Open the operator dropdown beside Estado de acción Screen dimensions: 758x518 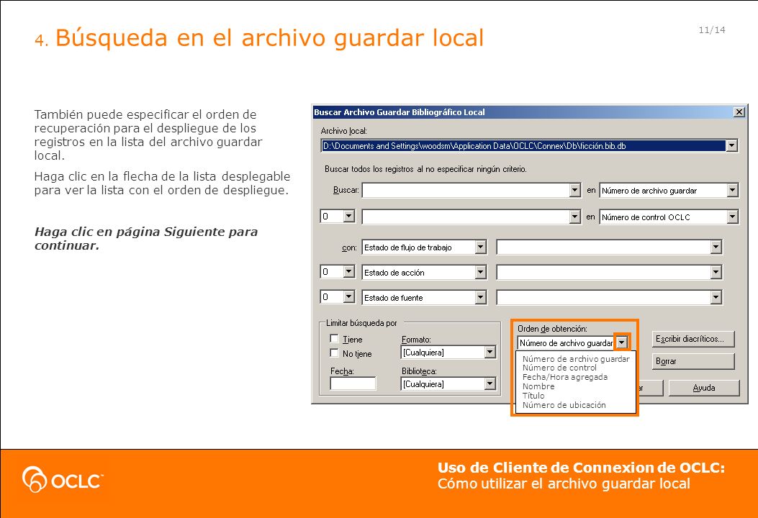(349, 271)
